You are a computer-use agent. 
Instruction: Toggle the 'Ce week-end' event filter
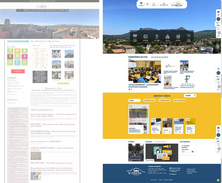[x=164, y=101]
